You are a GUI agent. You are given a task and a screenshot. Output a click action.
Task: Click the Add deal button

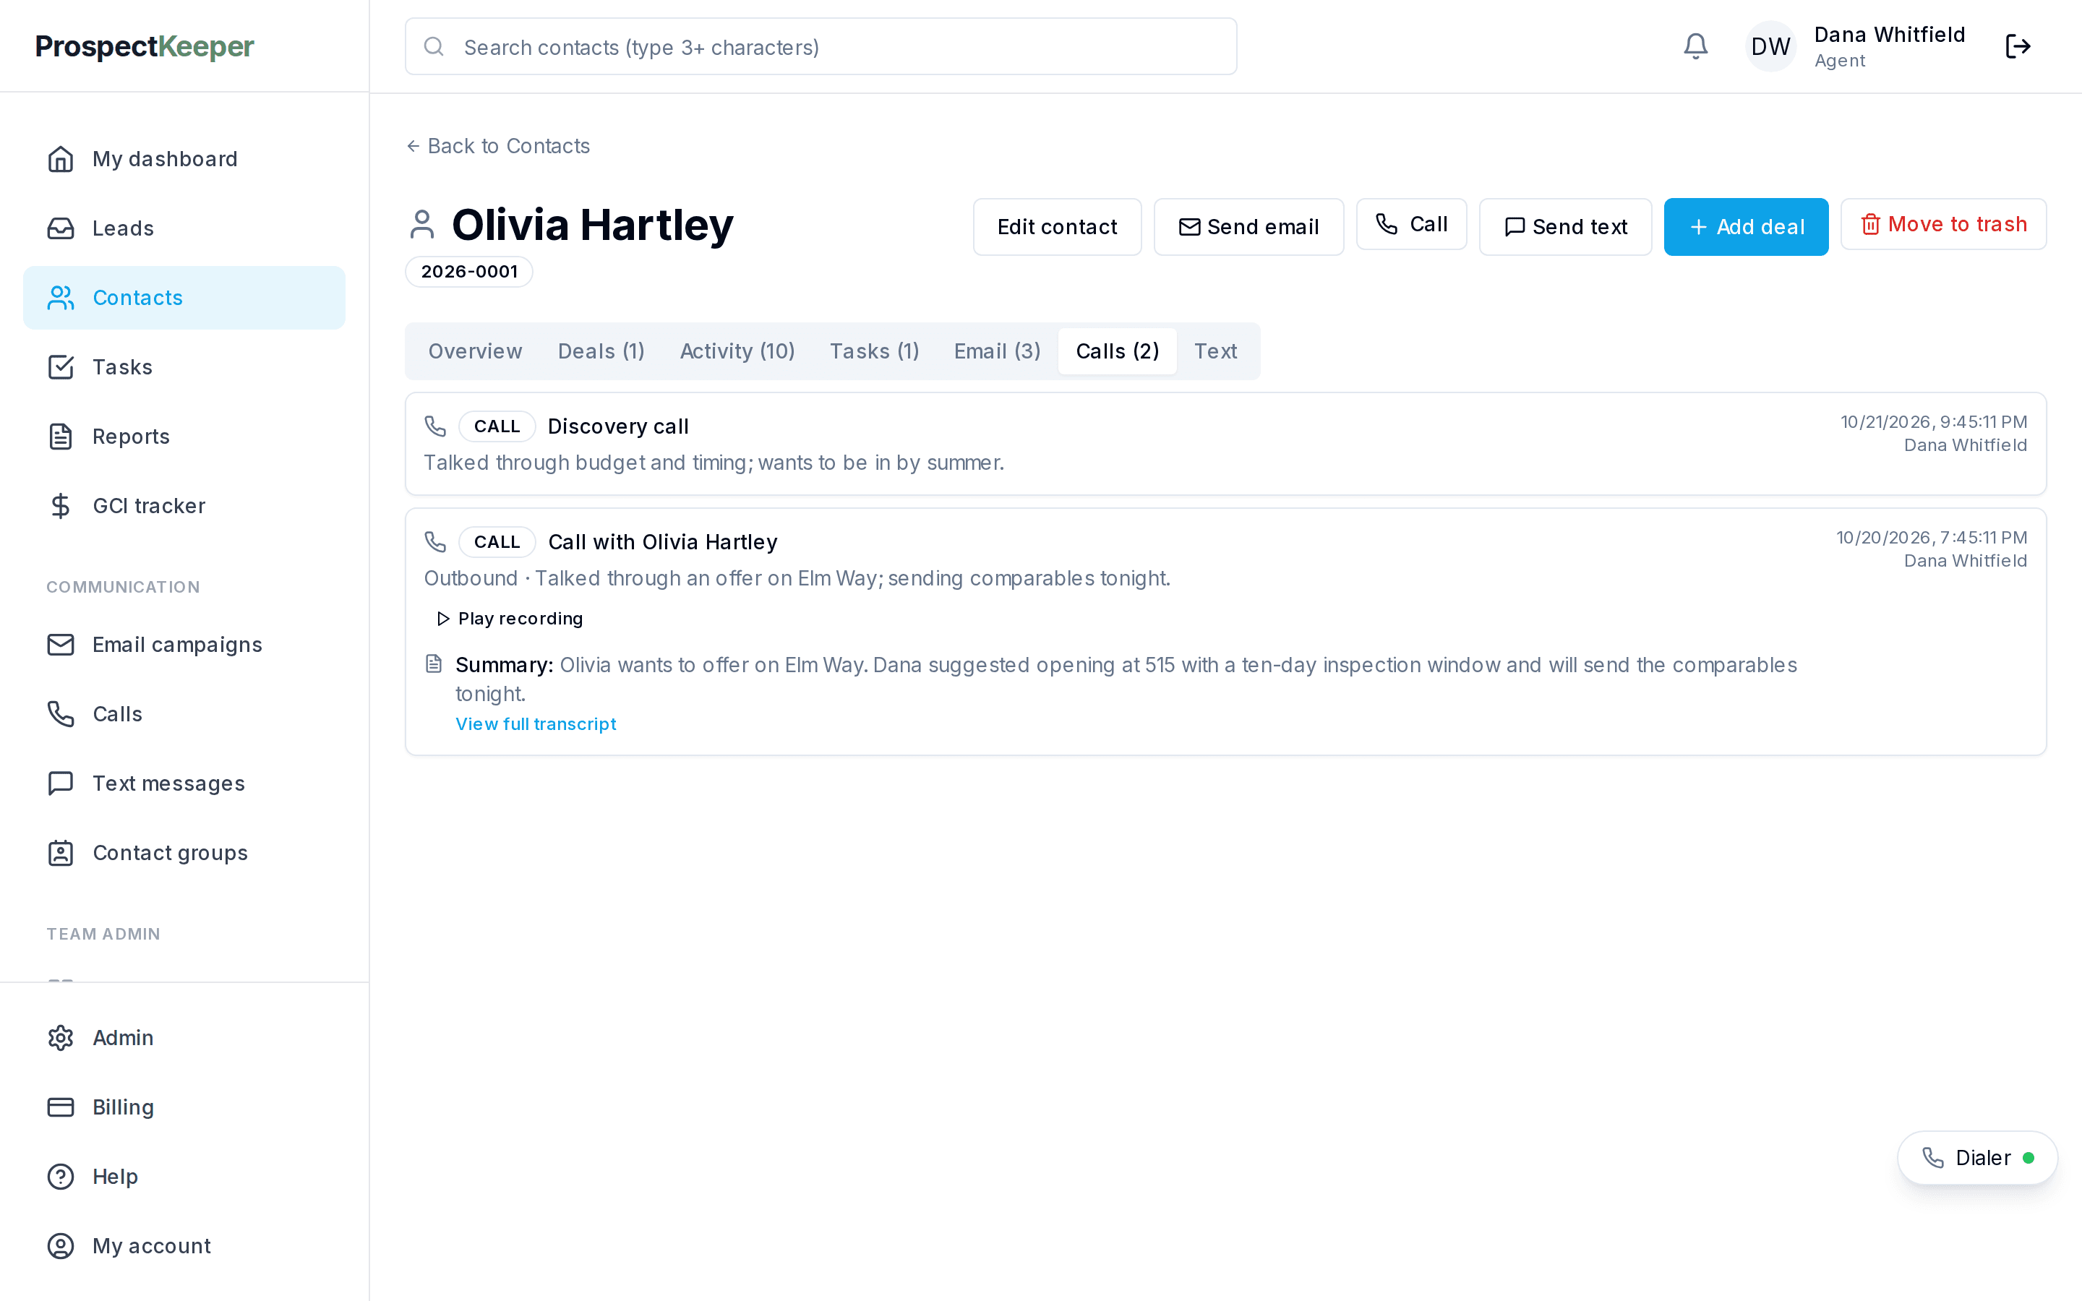(x=1746, y=227)
